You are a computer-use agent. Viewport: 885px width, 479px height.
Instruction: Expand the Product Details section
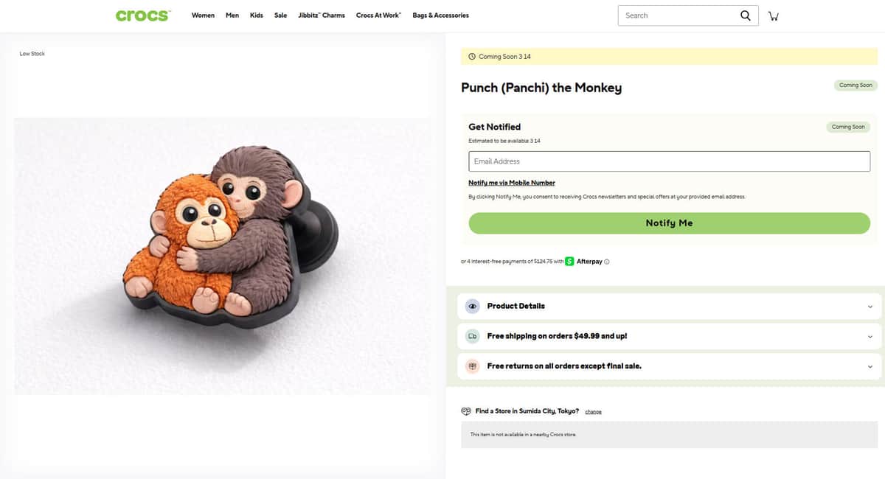tap(870, 307)
